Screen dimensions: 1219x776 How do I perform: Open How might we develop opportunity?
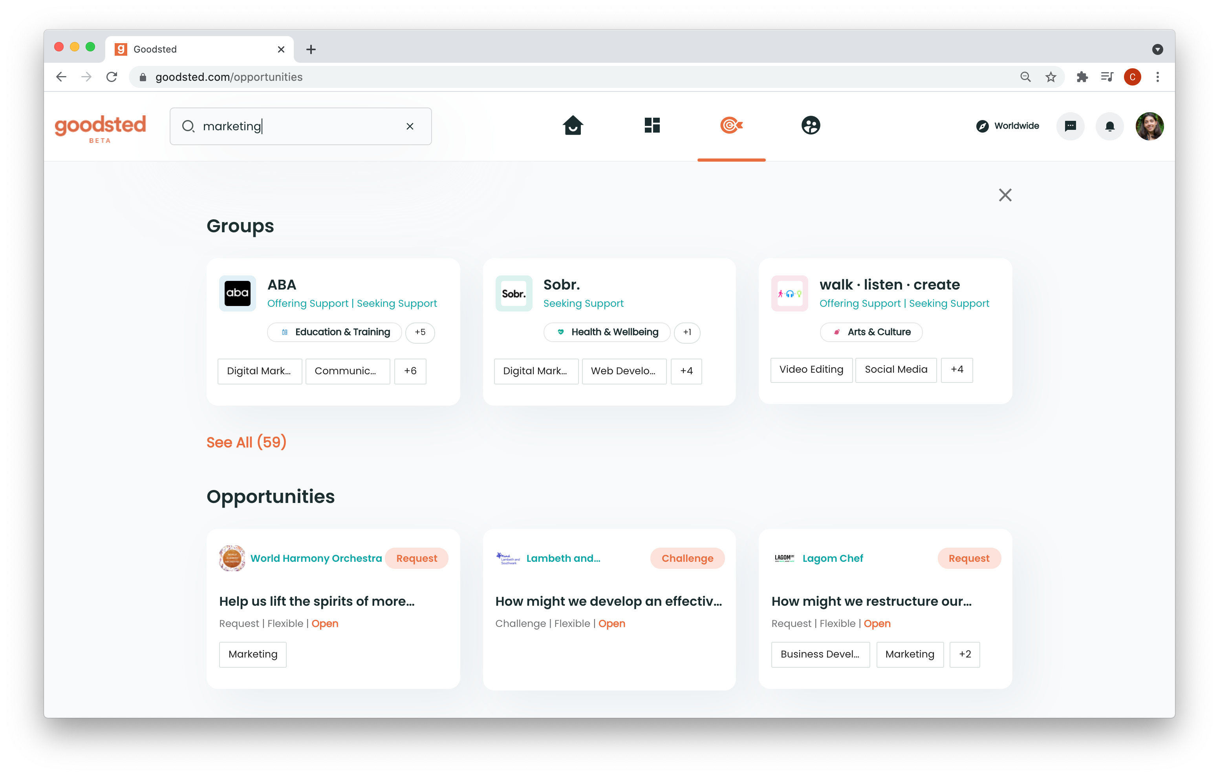(x=609, y=601)
